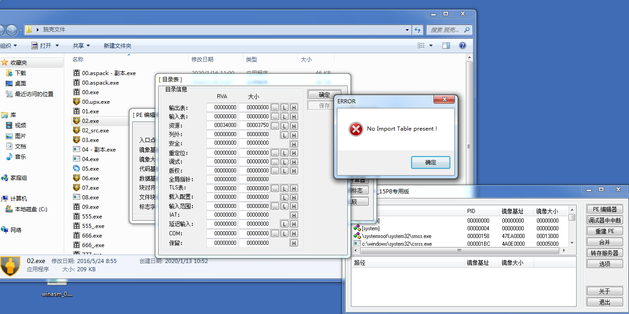Select the [system] process row
The image size is (629, 314).
459,228
